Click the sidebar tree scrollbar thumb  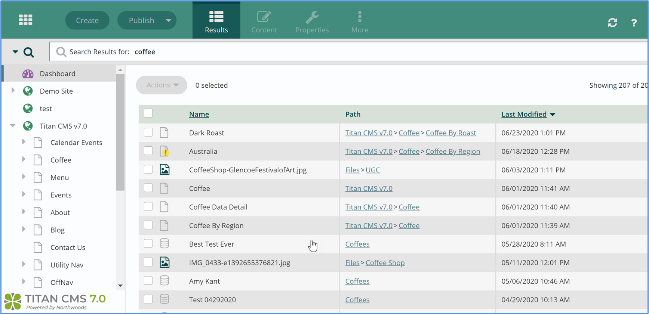click(x=120, y=132)
